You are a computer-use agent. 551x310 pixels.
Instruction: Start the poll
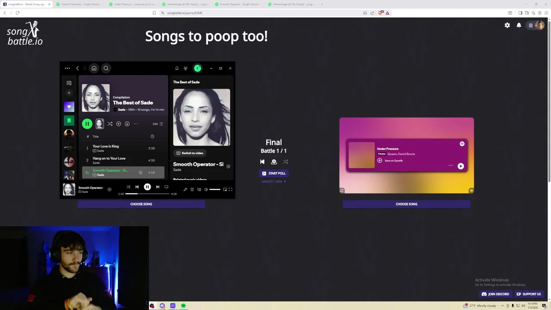click(274, 174)
